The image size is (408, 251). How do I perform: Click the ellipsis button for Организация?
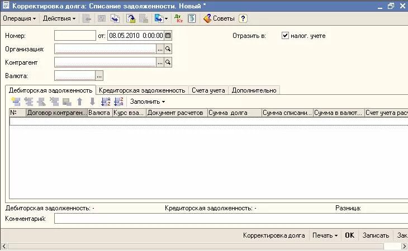coord(160,49)
